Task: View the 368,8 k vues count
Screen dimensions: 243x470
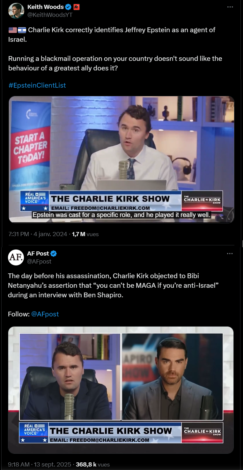Action: coord(92,465)
